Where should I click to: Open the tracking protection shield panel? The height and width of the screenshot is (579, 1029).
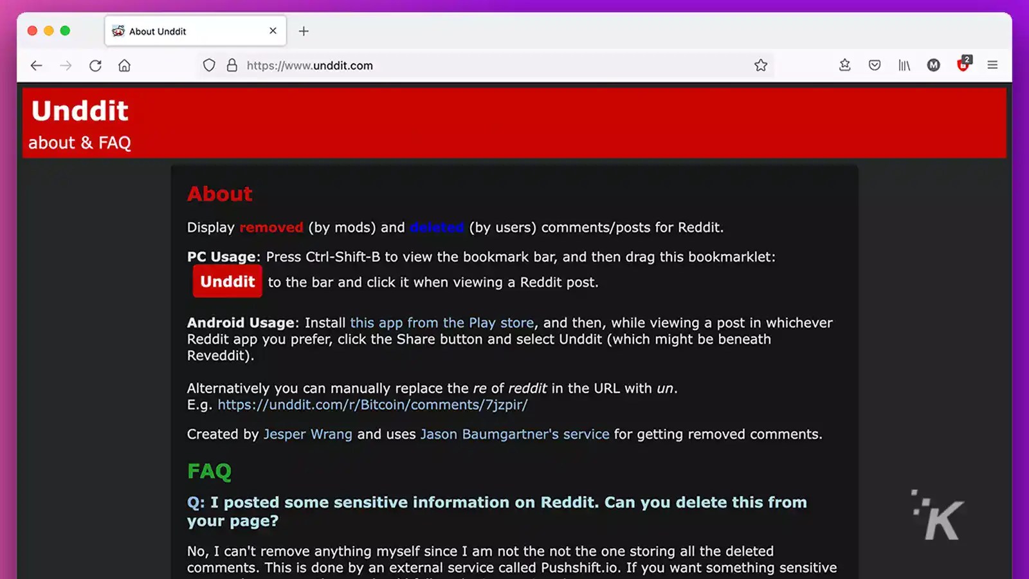click(209, 65)
